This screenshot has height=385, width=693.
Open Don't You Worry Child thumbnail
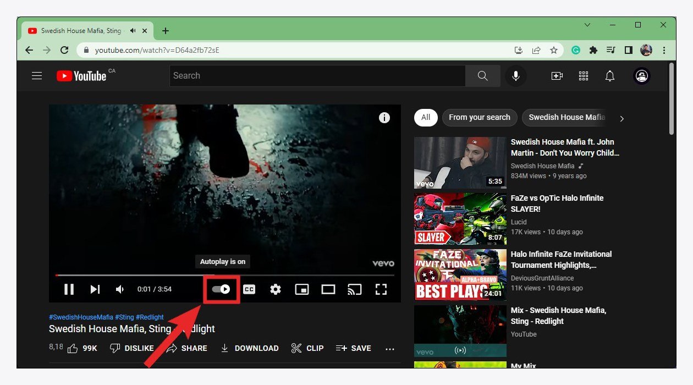pos(460,163)
